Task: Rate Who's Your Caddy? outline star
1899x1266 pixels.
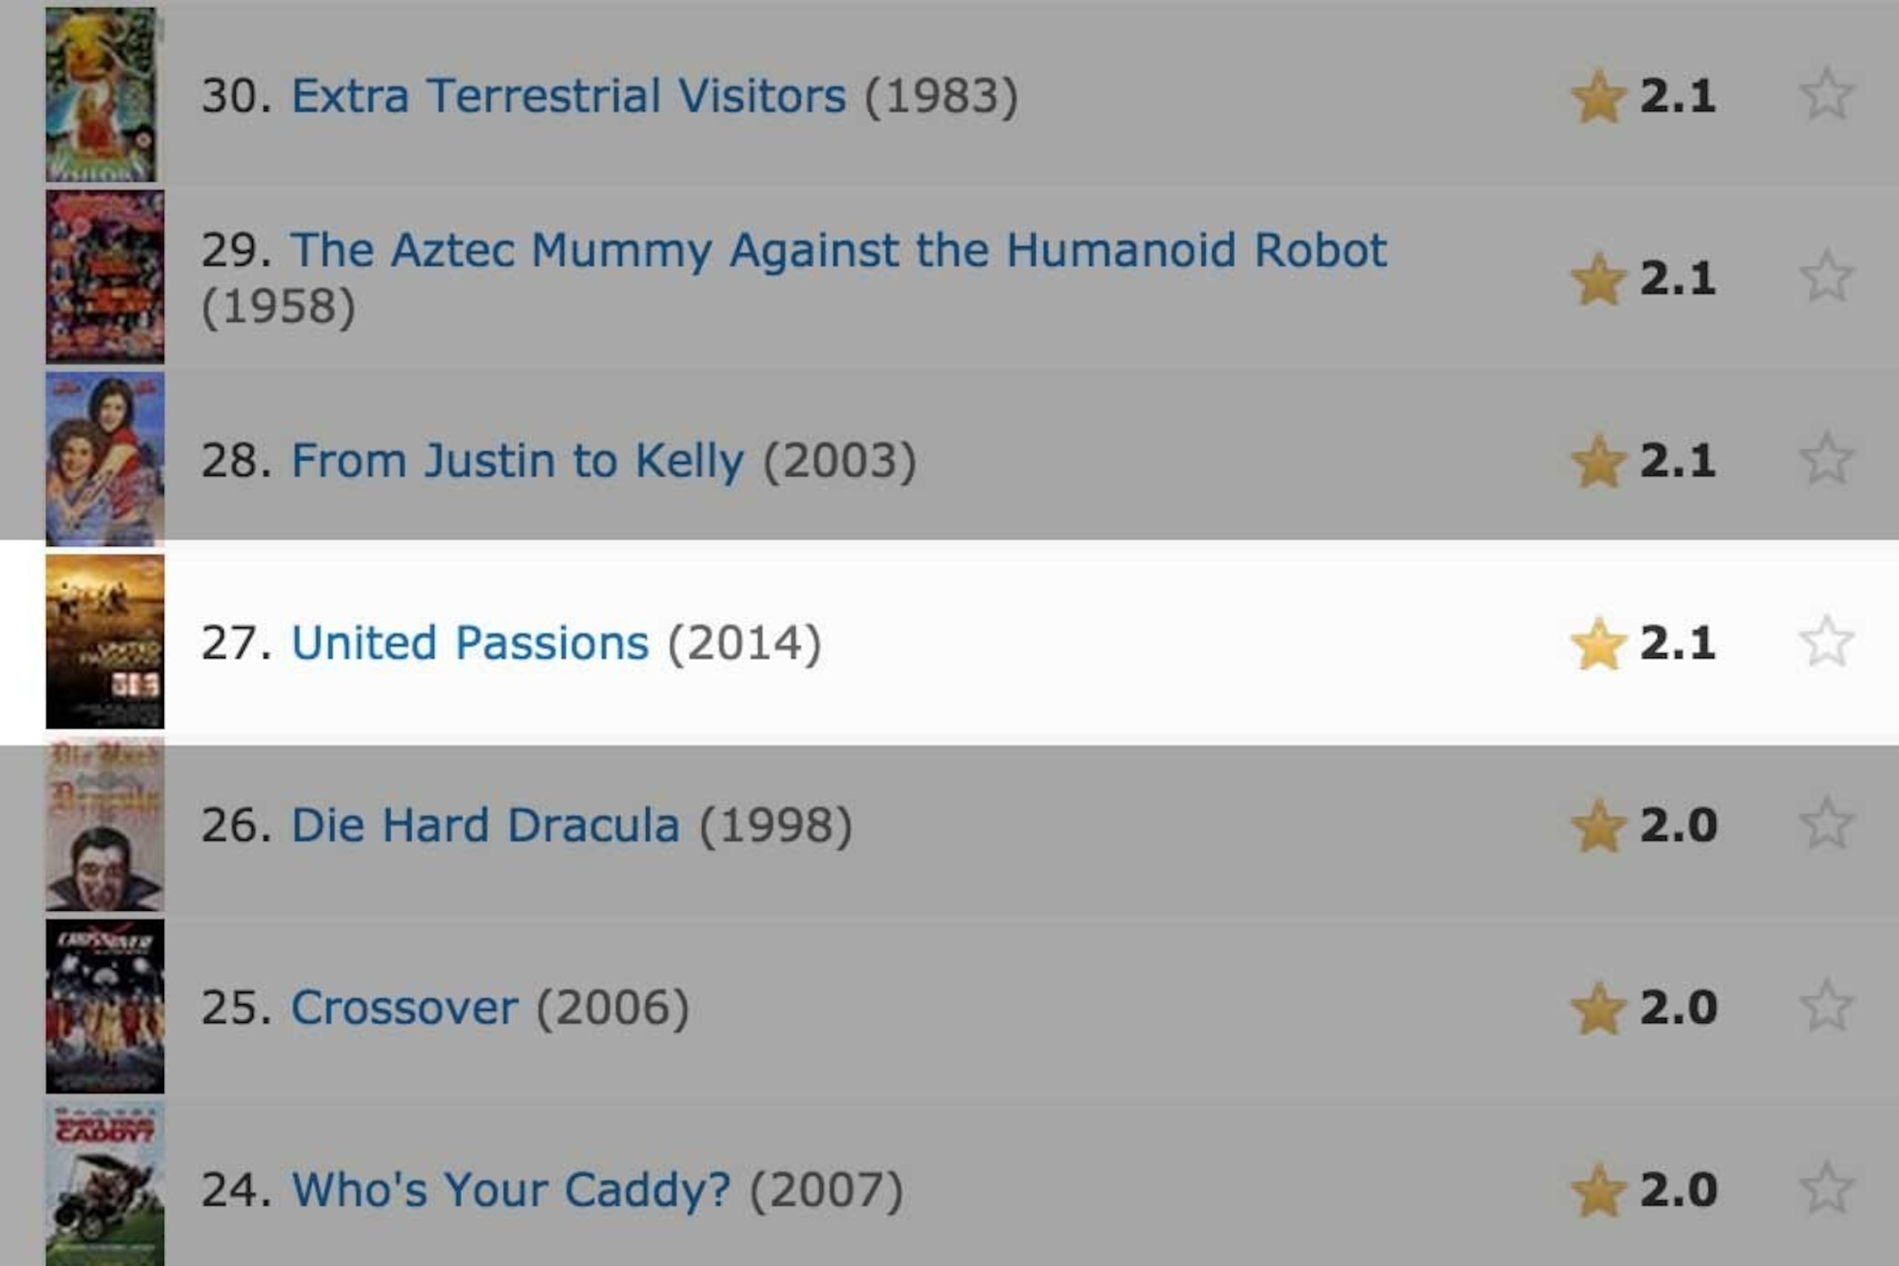Action: tap(1826, 1190)
